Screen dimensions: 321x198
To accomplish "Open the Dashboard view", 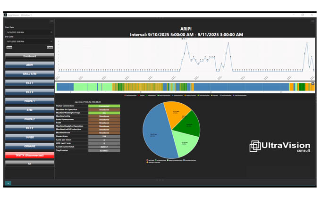I will (29, 56).
